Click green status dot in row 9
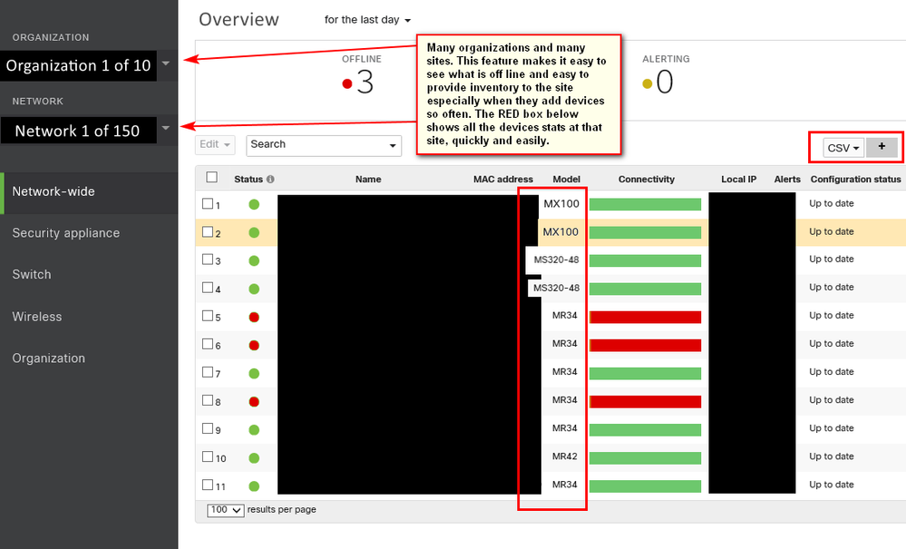This screenshot has height=549, width=906. 254,430
